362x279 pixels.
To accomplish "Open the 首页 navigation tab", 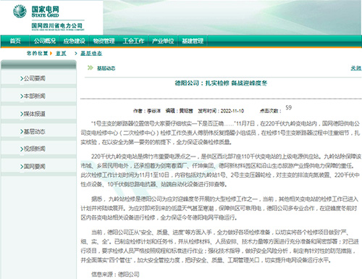I will [x=15, y=41].
